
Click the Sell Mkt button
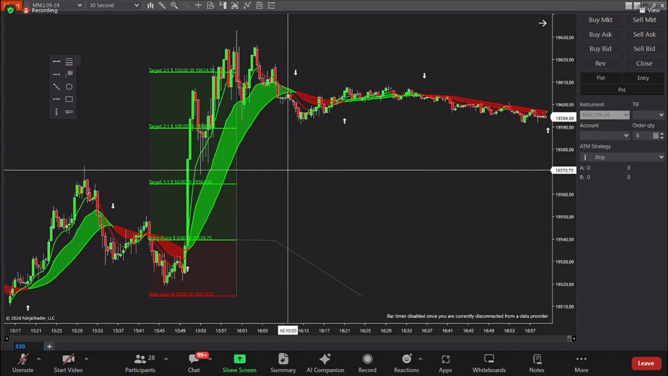644,20
